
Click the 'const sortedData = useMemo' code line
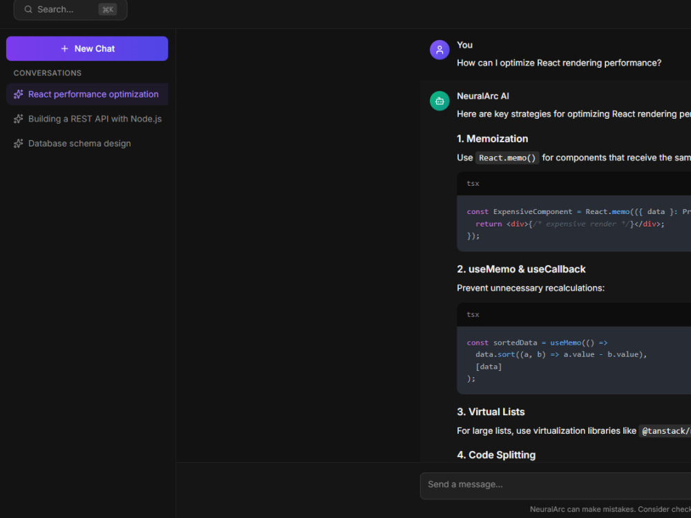point(537,343)
